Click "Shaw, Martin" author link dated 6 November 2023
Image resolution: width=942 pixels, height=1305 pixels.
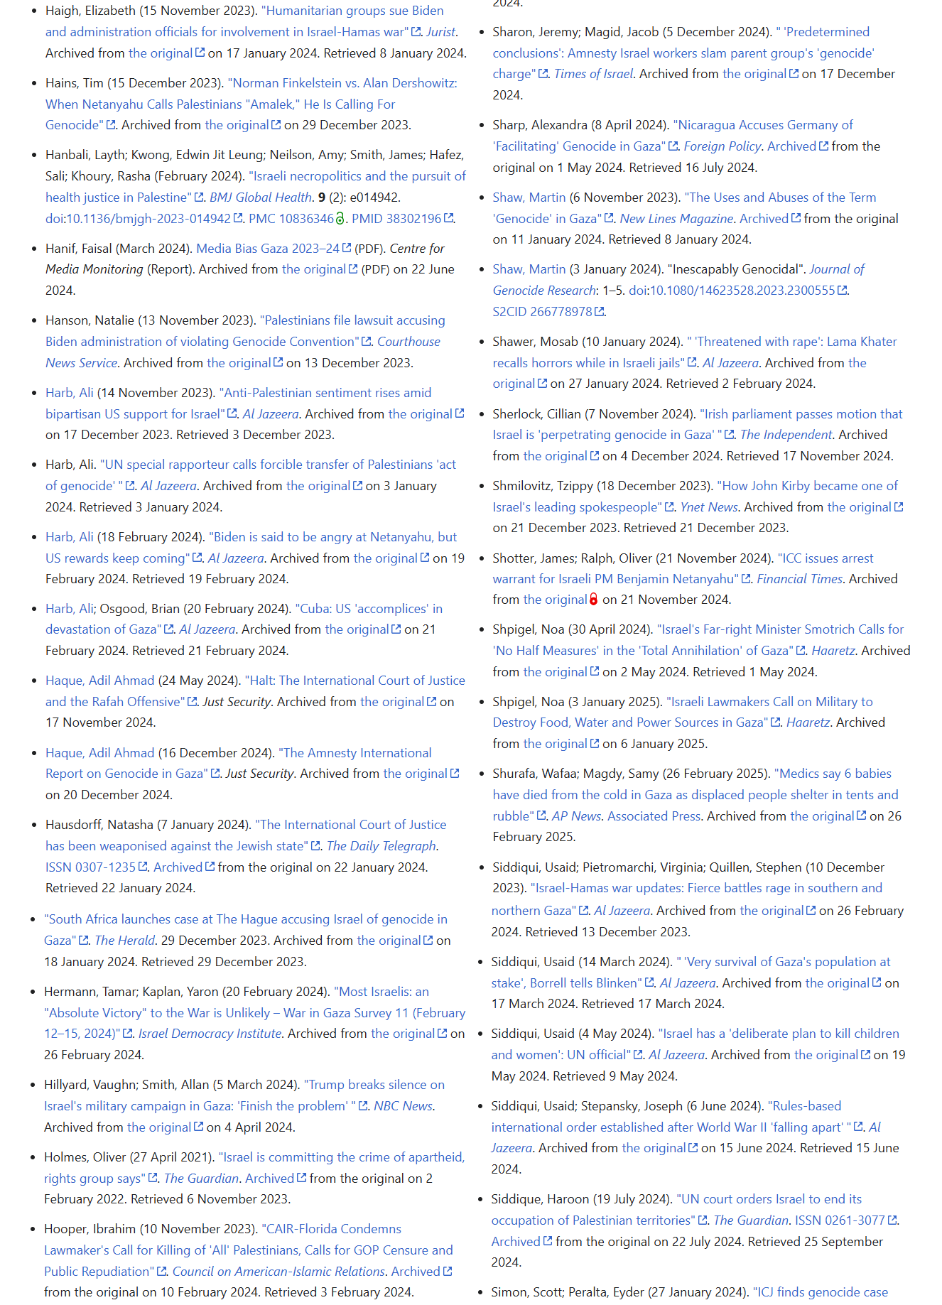click(529, 197)
